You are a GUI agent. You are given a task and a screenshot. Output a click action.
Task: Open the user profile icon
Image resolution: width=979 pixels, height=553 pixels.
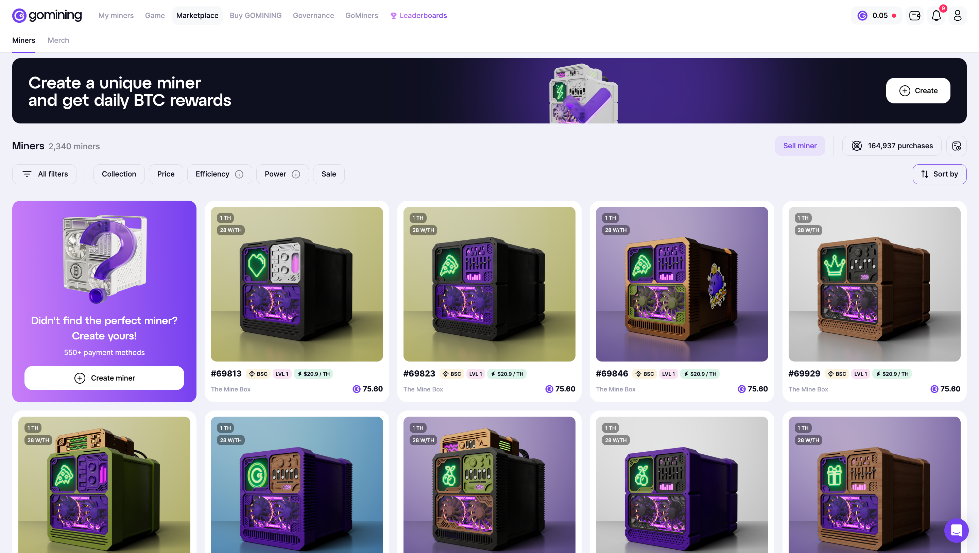pos(957,16)
